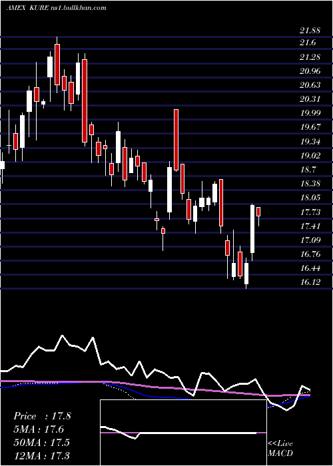Click the AMEX KURE ns1.bullkhan.com chart title
333x466 pixels.
point(56,8)
